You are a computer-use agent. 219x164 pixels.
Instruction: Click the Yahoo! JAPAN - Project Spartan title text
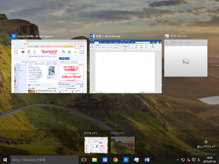35,36
